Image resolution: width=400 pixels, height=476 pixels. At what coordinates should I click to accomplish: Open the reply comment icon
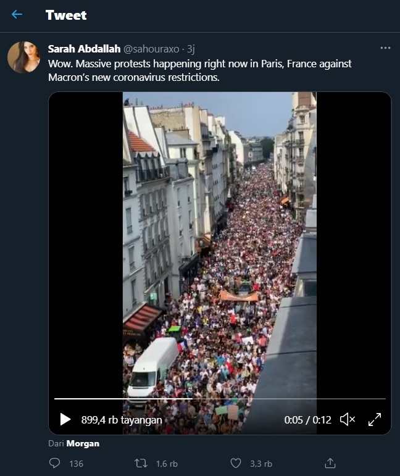[54, 463]
